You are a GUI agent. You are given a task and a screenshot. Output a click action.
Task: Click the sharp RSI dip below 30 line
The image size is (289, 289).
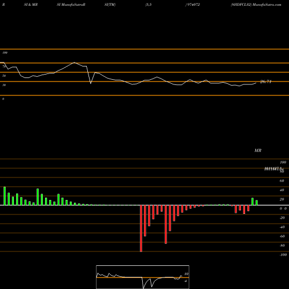tap(91, 83)
